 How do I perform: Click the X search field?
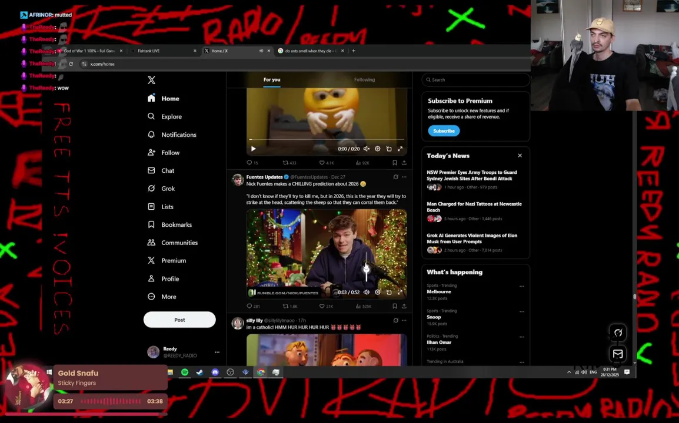(475, 79)
